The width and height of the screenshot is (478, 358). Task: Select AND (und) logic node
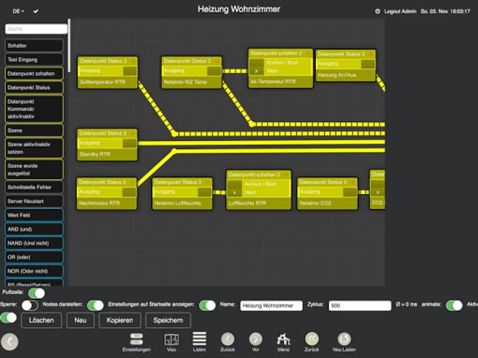(34, 229)
